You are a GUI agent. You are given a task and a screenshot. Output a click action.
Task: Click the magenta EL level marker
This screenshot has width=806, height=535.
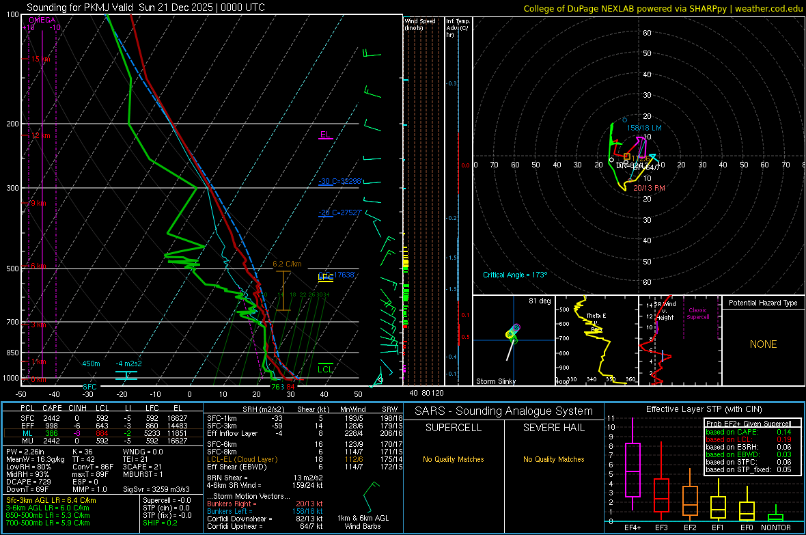[325, 135]
